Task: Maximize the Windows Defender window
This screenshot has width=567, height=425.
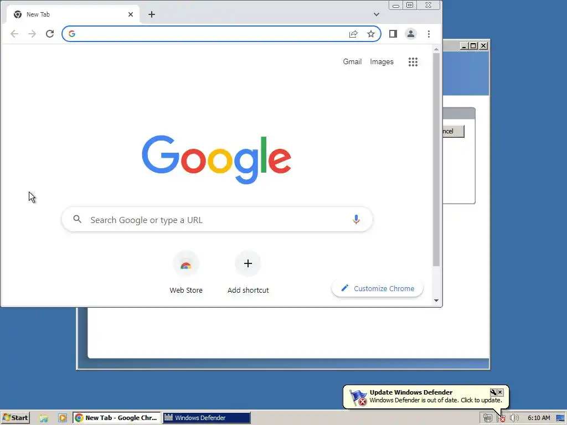Action: pos(473,46)
